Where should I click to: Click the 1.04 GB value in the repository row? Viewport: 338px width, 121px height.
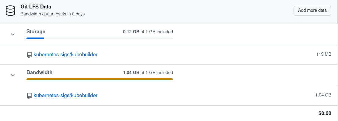(323, 95)
